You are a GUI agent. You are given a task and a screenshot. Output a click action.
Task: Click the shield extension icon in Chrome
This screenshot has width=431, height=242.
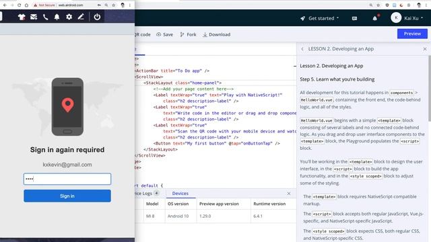(387, 5)
